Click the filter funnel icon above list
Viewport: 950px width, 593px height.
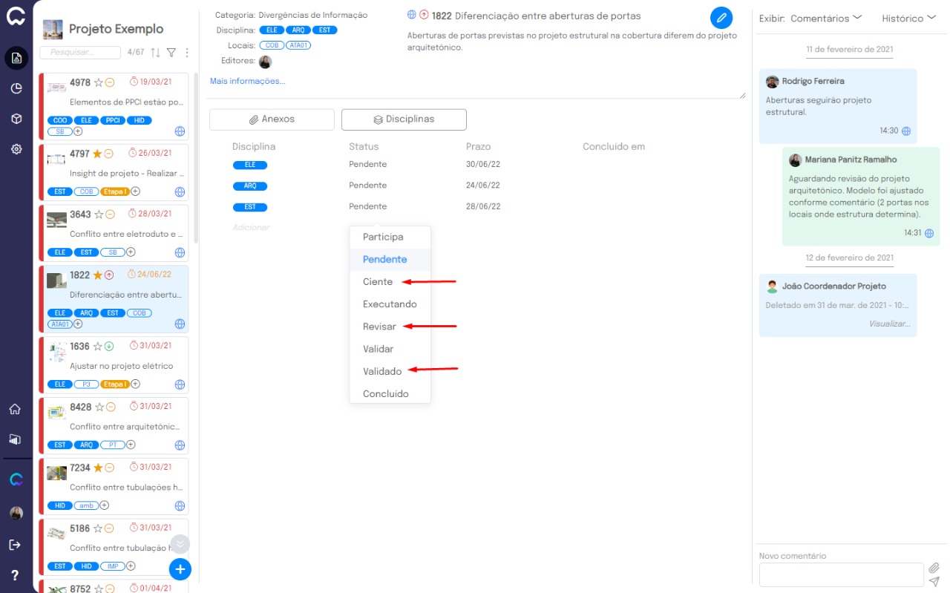171,53
